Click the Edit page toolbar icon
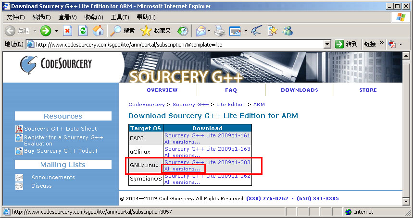413x218 pixels. tap(235, 31)
